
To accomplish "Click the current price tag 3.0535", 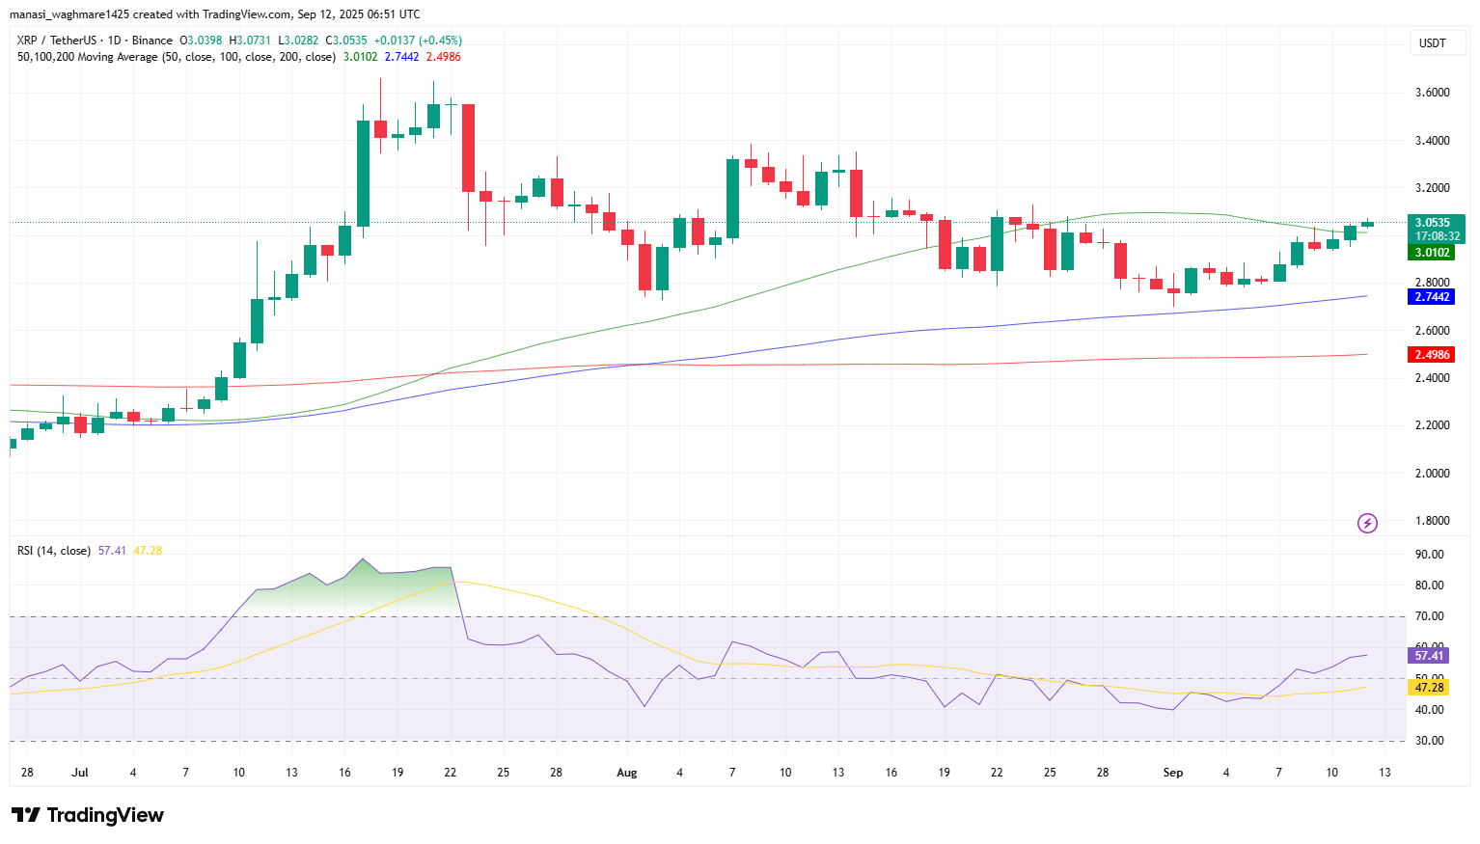I will click(x=1432, y=221).
